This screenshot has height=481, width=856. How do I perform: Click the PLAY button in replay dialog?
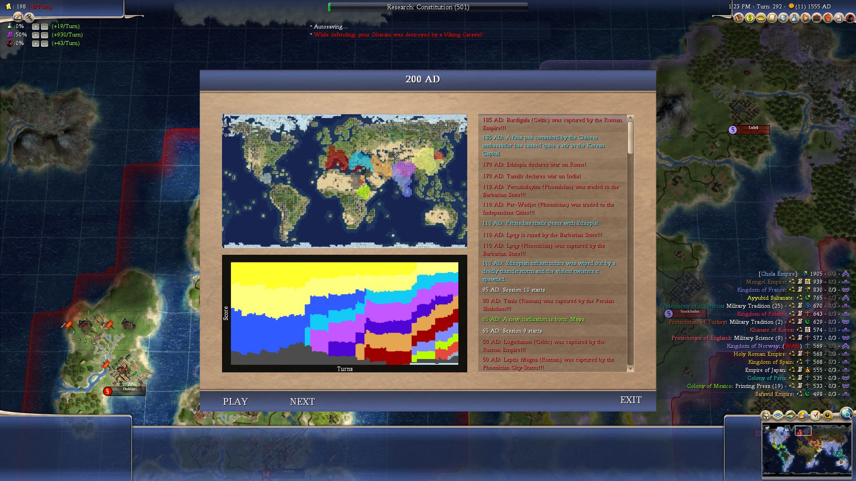(x=235, y=401)
